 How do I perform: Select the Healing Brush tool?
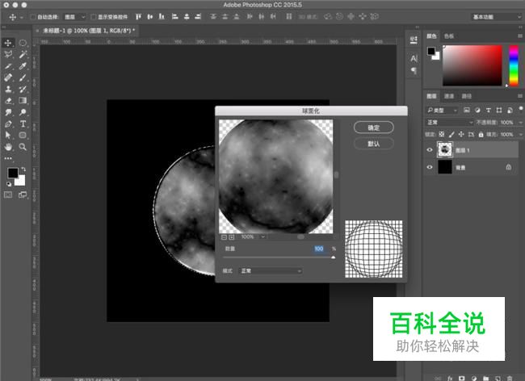[x=8, y=77]
